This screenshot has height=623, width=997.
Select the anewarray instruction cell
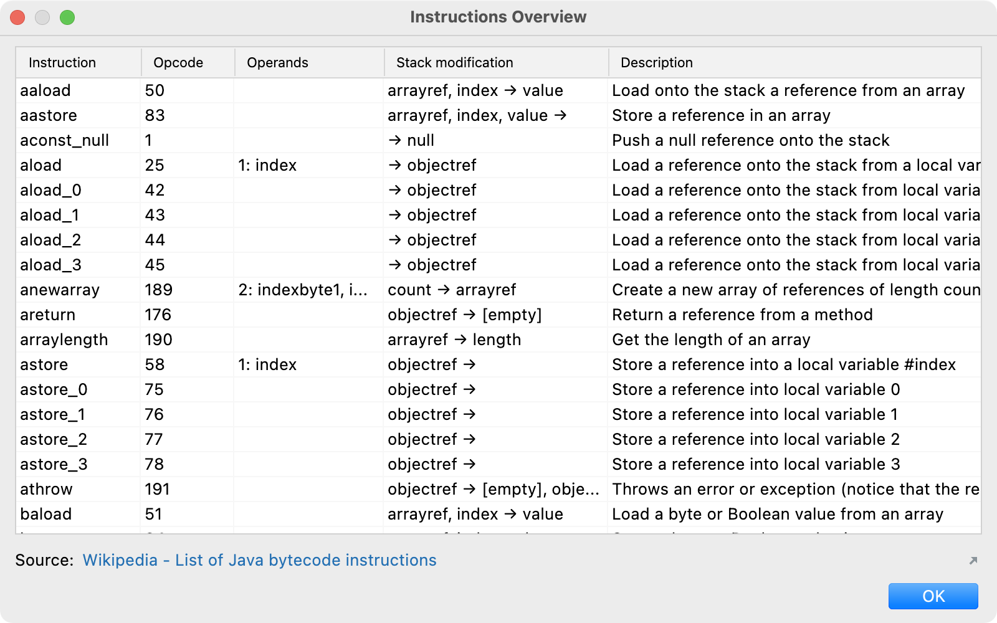click(79, 290)
